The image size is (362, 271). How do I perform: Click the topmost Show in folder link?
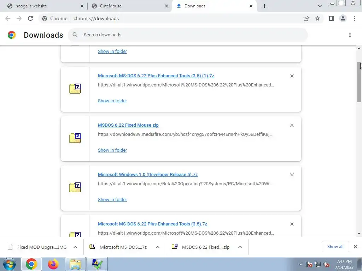coord(112,52)
